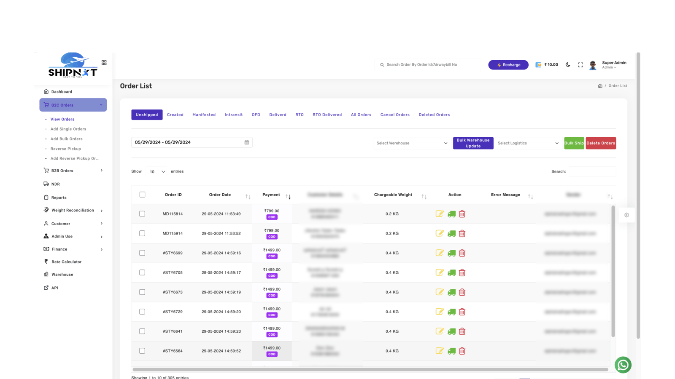675x379 pixels.
Task: Open the table settings gear icon
Action: 626,215
